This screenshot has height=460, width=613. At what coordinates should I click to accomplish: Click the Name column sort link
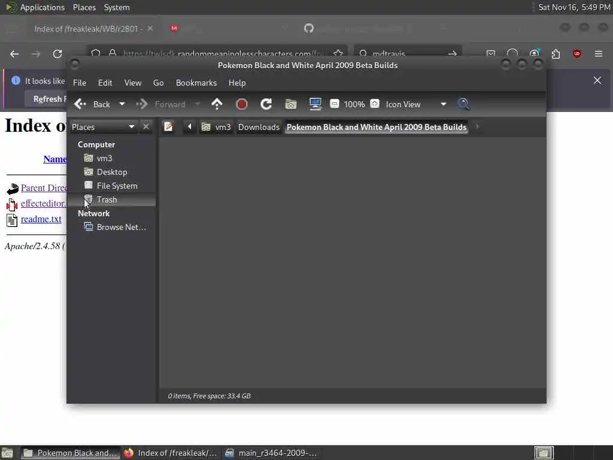click(x=54, y=159)
